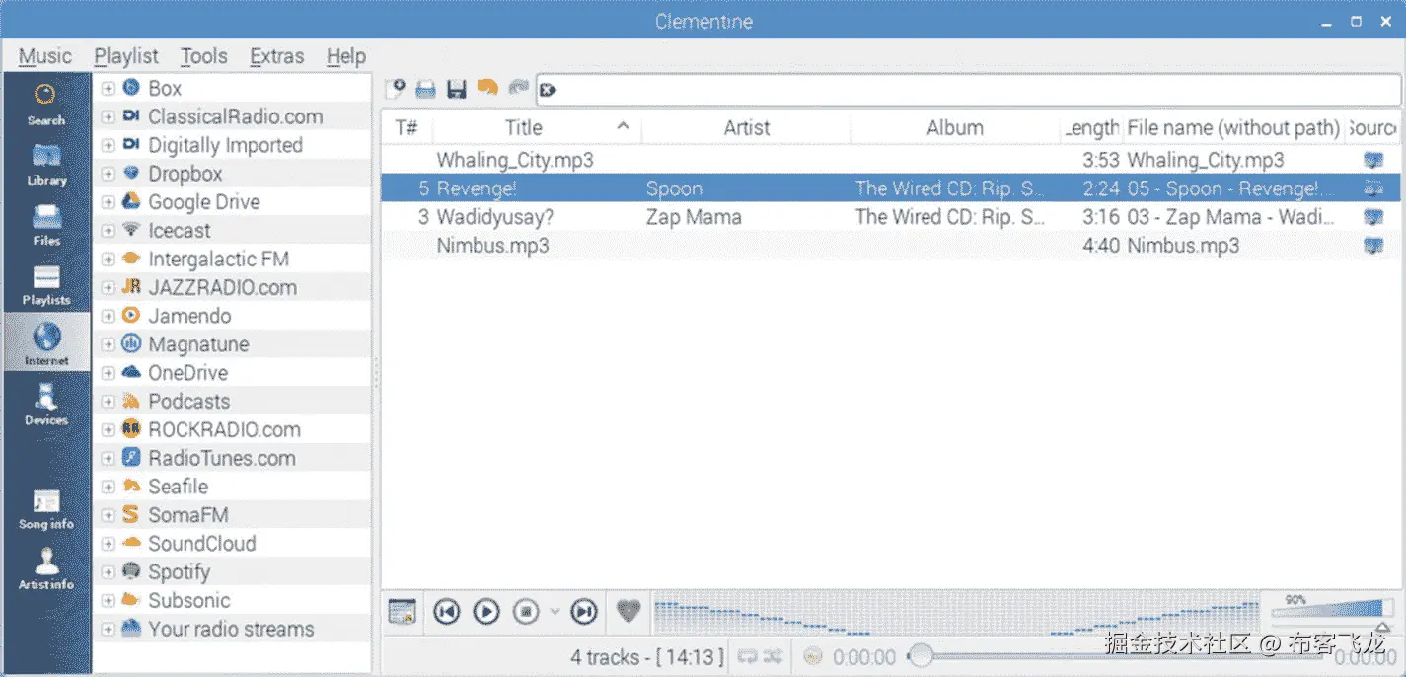Expand the Jamendo node

coord(109,317)
